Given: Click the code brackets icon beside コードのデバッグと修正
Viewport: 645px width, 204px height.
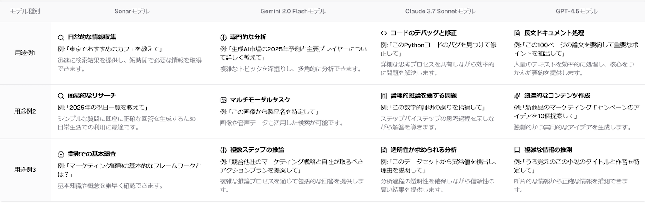Looking at the screenshot, I should tap(384, 33).
